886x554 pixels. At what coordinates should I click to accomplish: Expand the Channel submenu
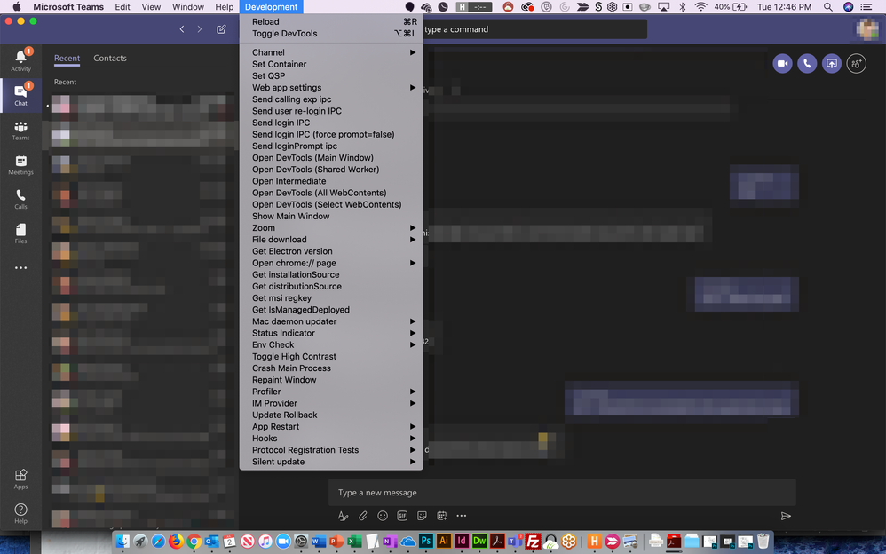tap(331, 52)
